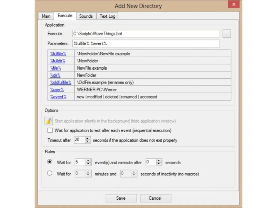Close the Add New Directory window
277x208 pixels.
pos(234,4)
